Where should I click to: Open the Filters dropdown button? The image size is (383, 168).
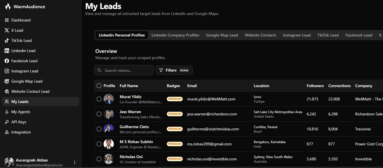(174, 70)
